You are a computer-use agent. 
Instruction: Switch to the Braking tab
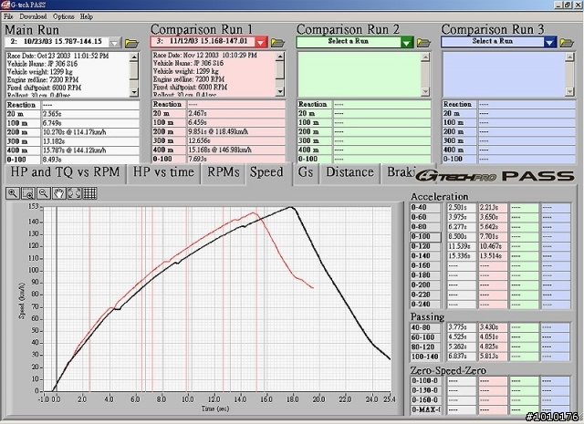pyautogui.click(x=400, y=172)
